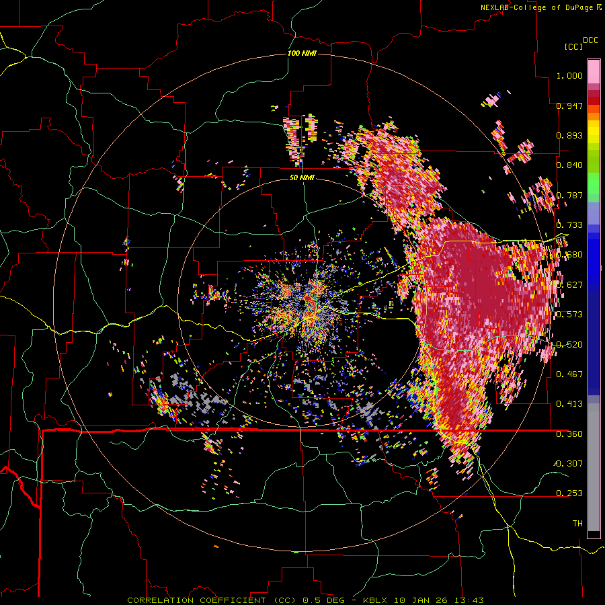
Task: Click the 0.733 scale value
Action: pos(569,225)
